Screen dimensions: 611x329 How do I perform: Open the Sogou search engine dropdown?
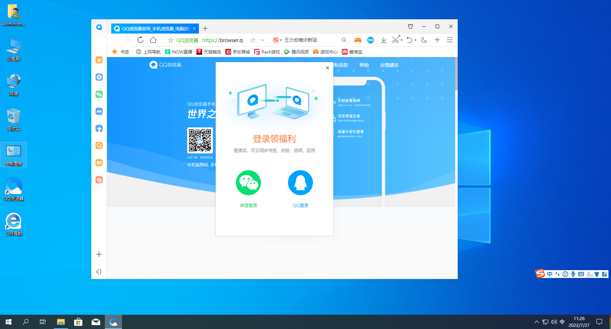coord(277,40)
